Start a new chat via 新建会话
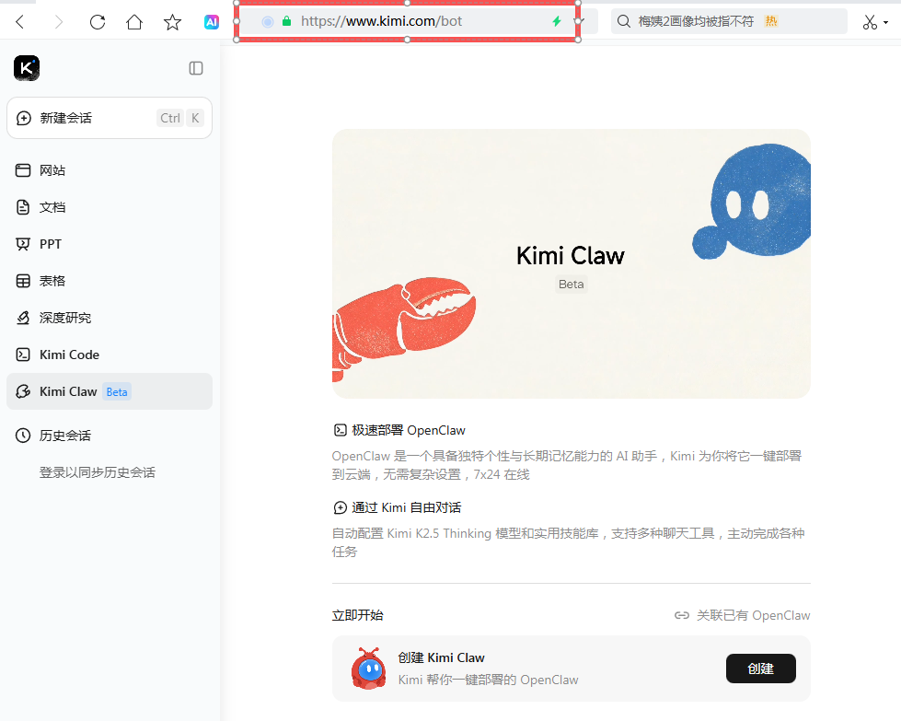 pos(110,118)
